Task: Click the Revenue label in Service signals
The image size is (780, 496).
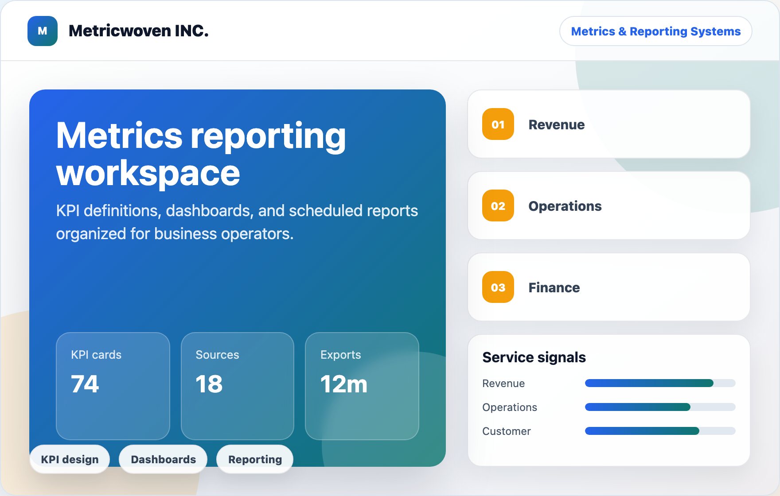Action: tap(503, 383)
